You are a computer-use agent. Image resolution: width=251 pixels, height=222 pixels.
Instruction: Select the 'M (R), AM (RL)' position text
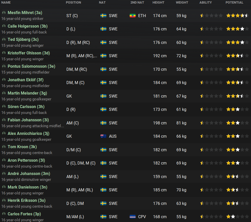click(x=79, y=190)
